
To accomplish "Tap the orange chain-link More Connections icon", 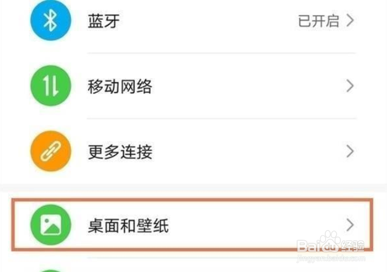I will (51, 152).
